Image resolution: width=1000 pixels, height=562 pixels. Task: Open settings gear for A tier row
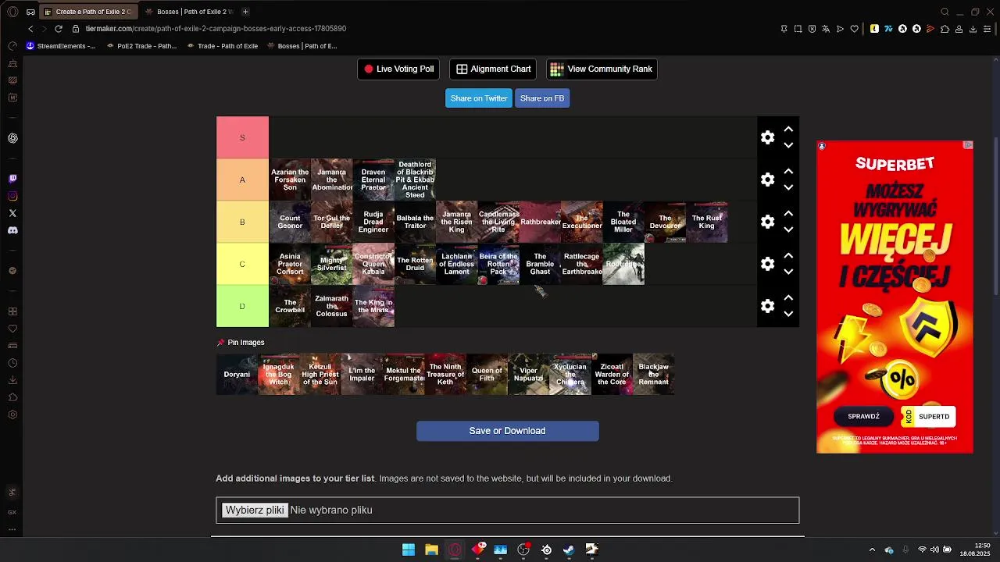[767, 180]
